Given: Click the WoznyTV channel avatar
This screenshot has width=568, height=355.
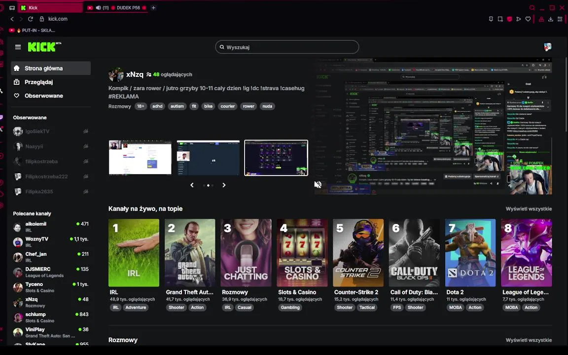Looking at the screenshot, I should coord(18,242).
